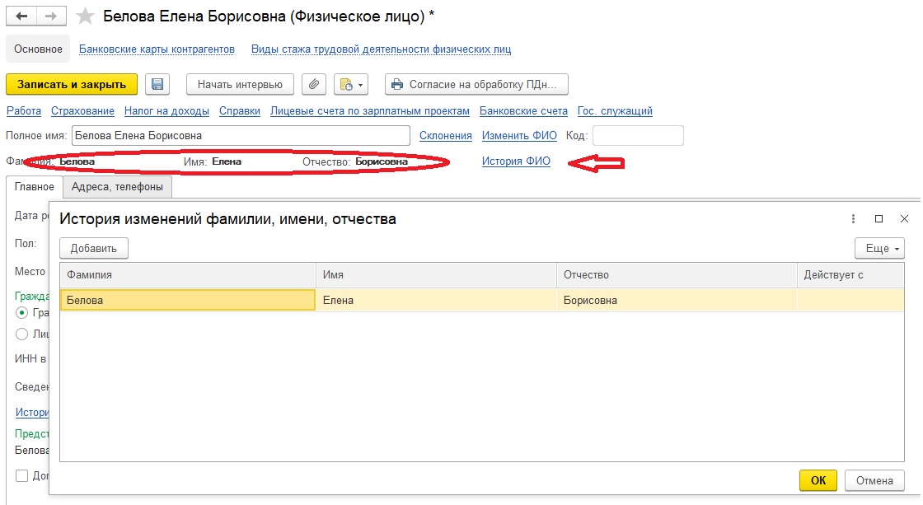Viewport: 923px width, 505px height.
Task: Click the forward navigation arrow
Action: tap(51, 16)
